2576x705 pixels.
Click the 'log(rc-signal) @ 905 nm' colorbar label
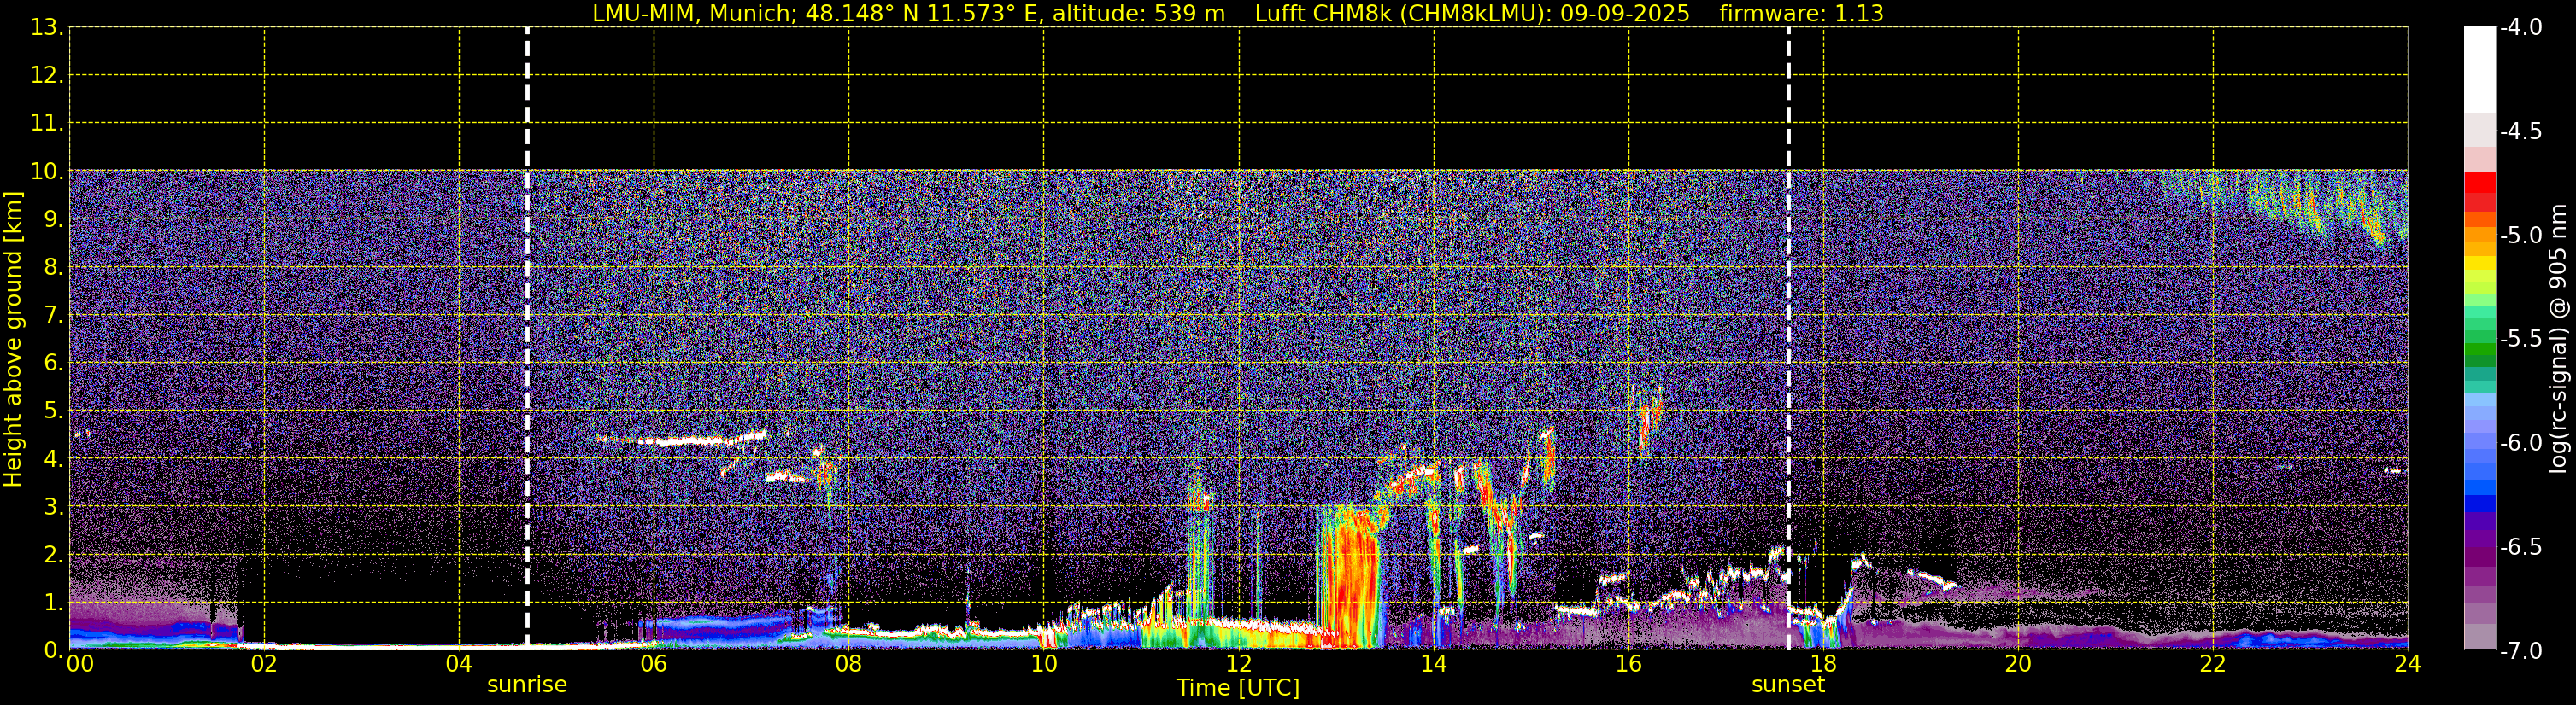2559,340
